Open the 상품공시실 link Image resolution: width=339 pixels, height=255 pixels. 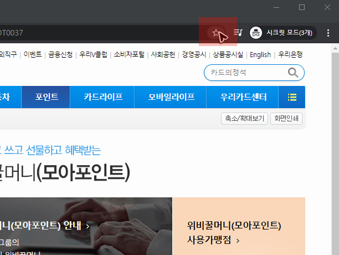coord(228,54)
